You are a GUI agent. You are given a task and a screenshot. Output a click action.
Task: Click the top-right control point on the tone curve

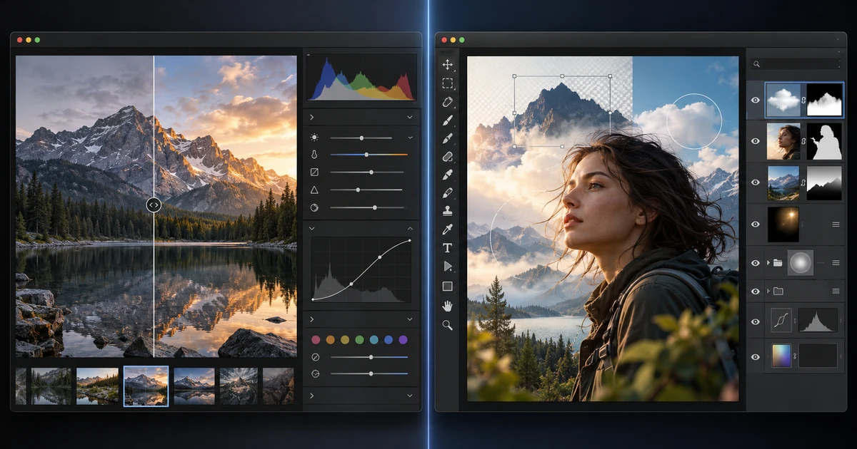pos(409,241)
